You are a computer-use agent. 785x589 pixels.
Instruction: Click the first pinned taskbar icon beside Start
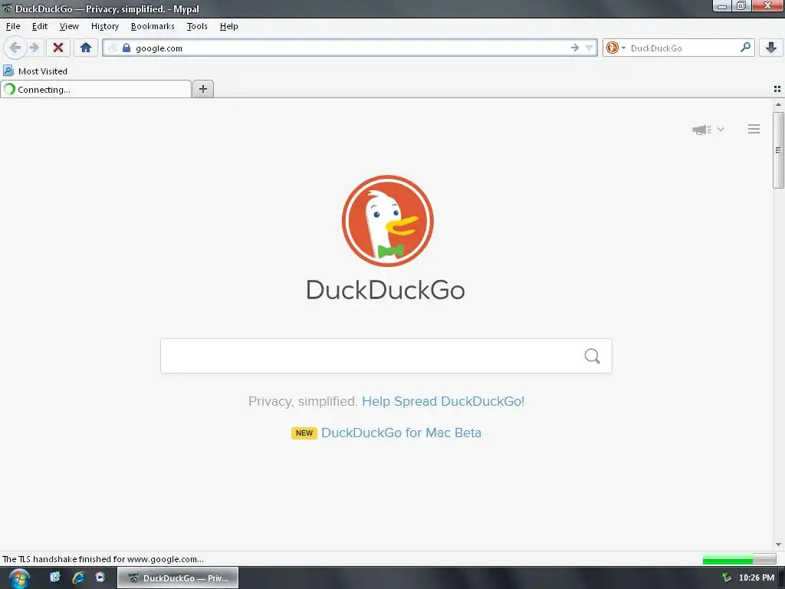[x=55, y=577]
